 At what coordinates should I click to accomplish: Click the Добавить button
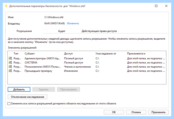(x=19, y=89)
